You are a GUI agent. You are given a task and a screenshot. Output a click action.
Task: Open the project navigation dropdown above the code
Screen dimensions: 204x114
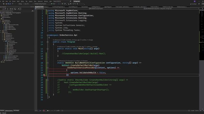point(62,9)
